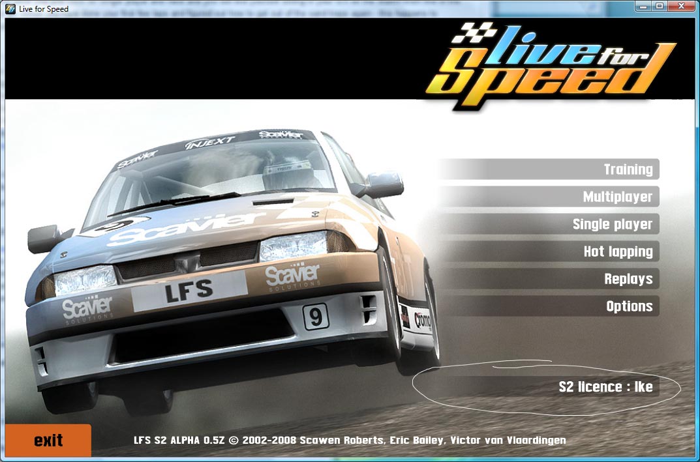Select Single player mode
The width and height of the screenshot is (700, 462).
point(549,224)
